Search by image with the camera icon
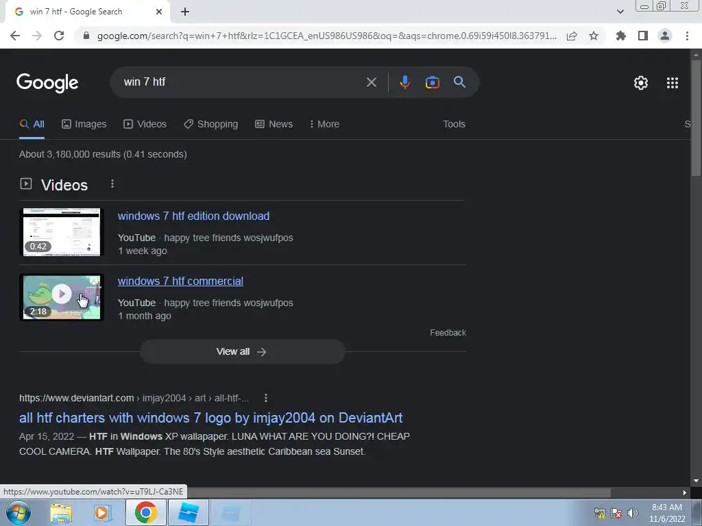The width and height of the screenshot is (702, 526). (x=432, y=82)
